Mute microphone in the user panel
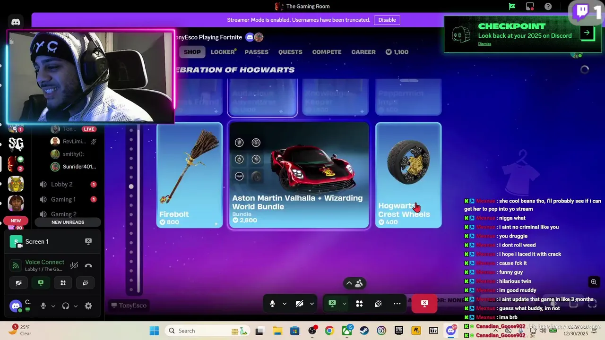 point(43,306)
